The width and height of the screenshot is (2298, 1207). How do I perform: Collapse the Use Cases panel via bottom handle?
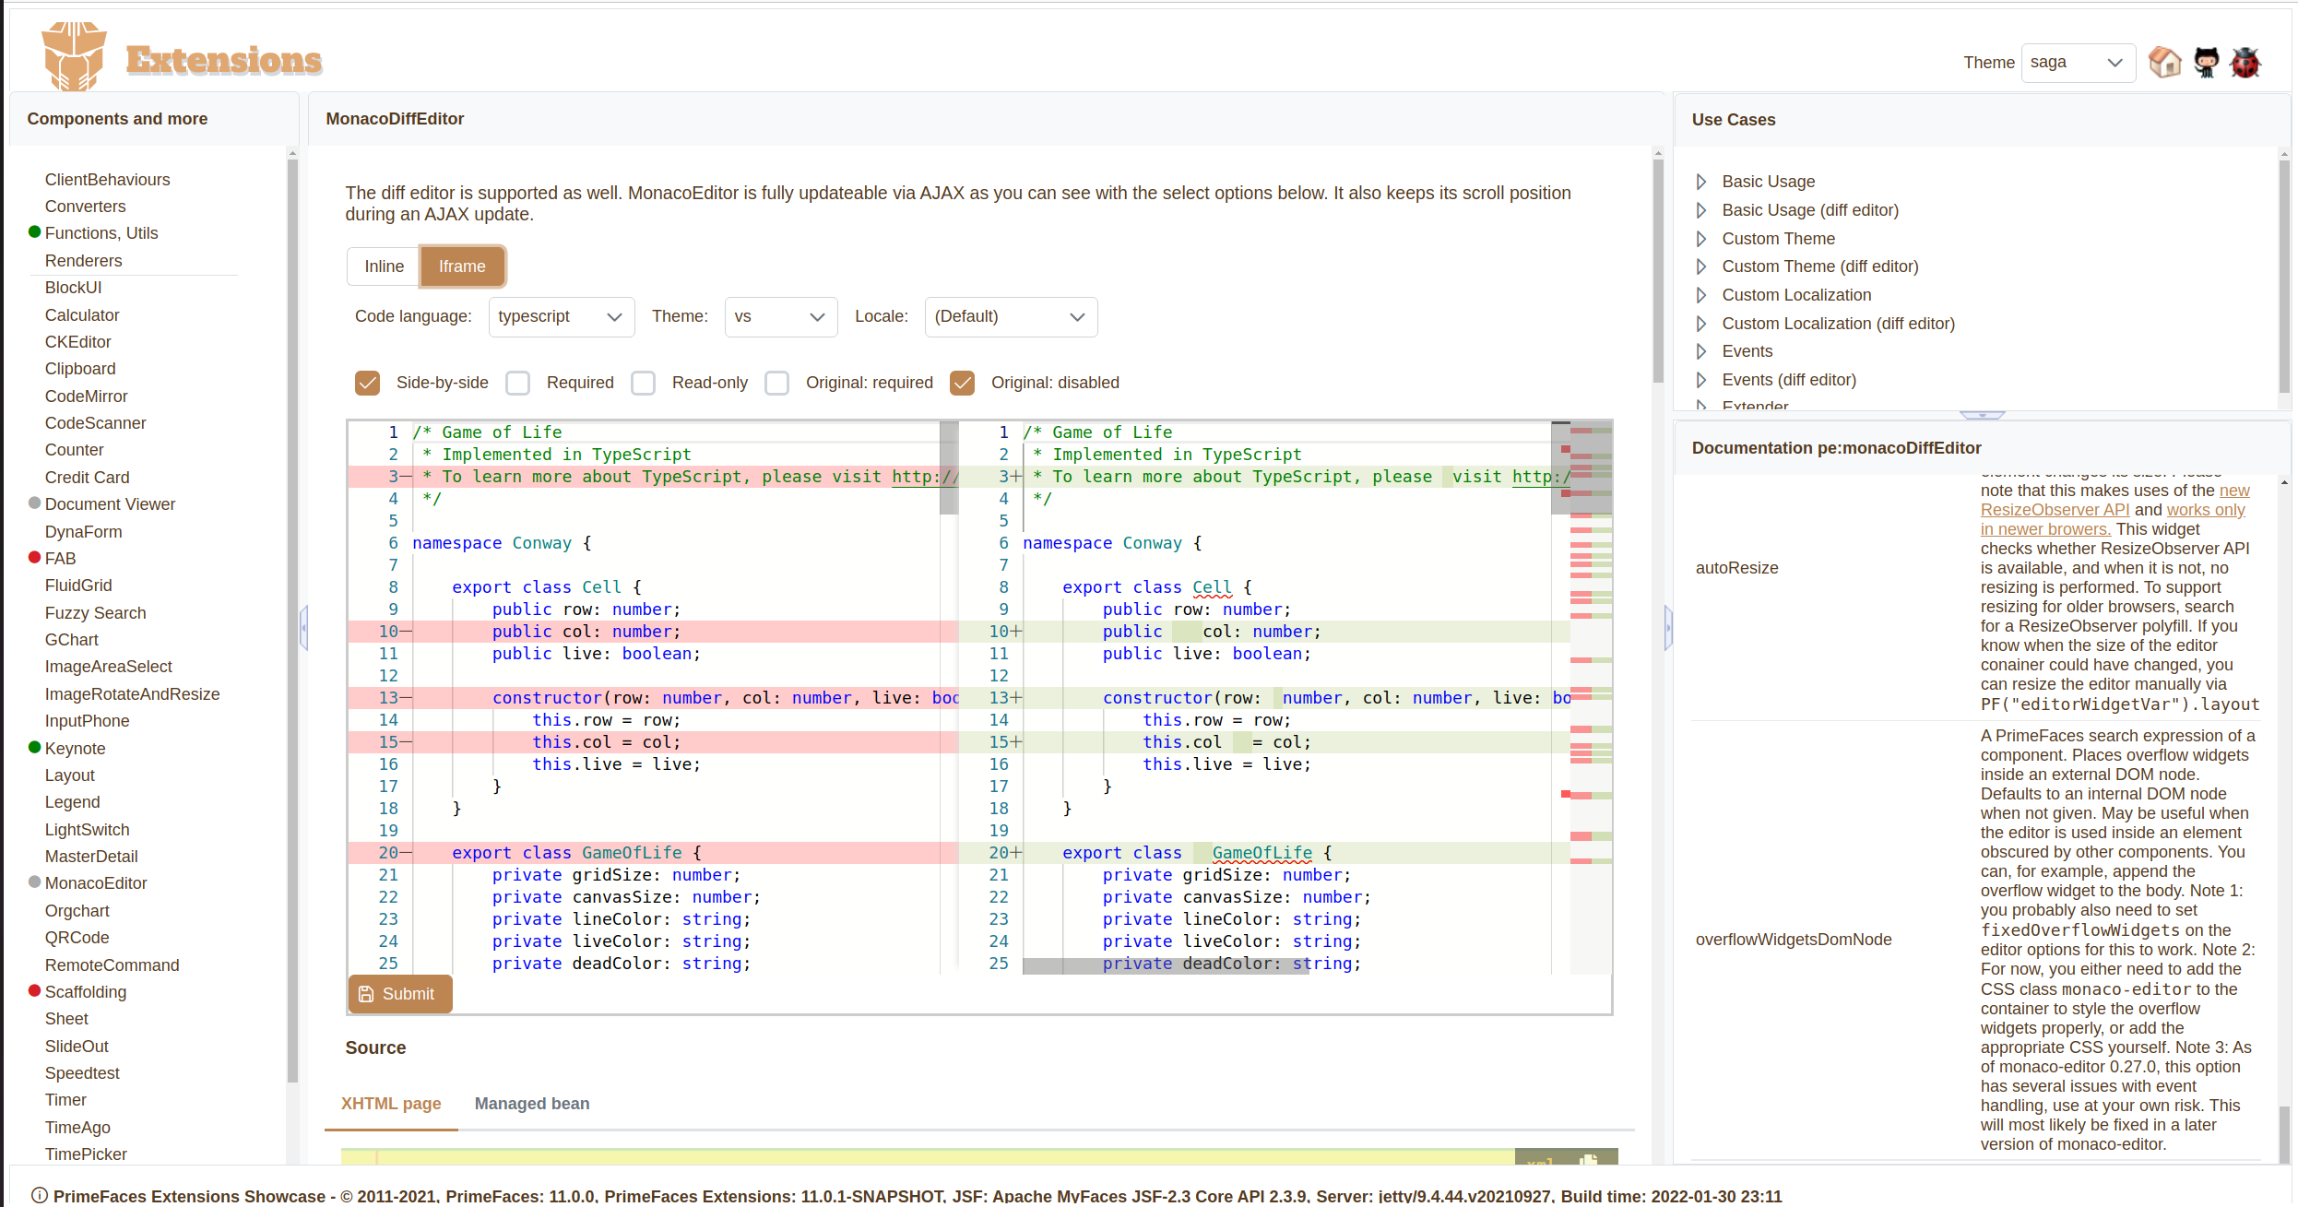1983,416
